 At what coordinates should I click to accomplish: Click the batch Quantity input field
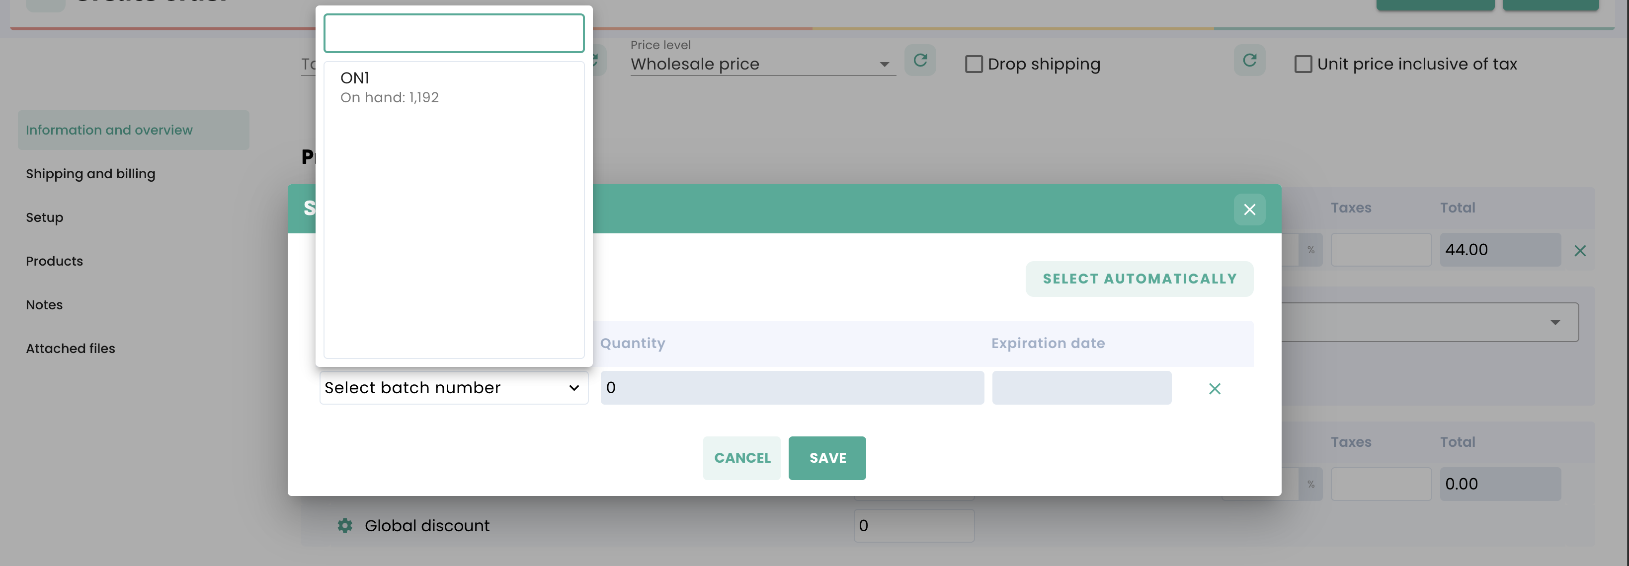792,388
